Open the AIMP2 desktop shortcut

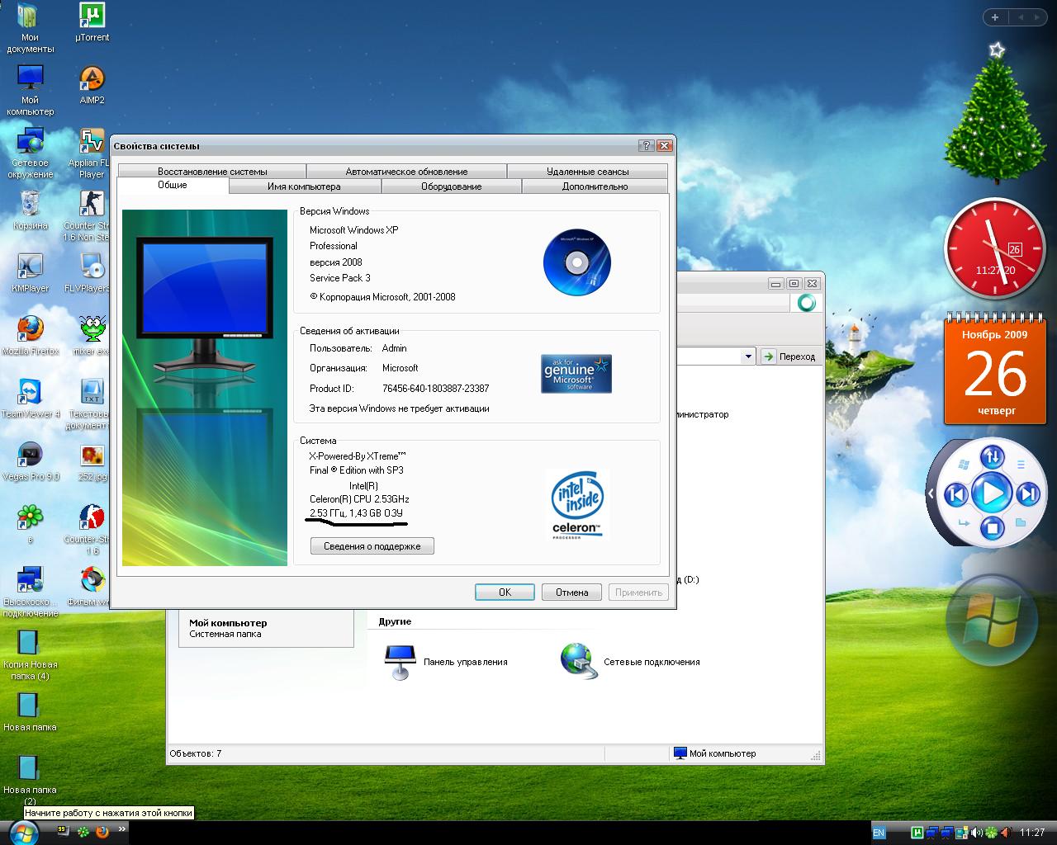[x=92, y=80]
